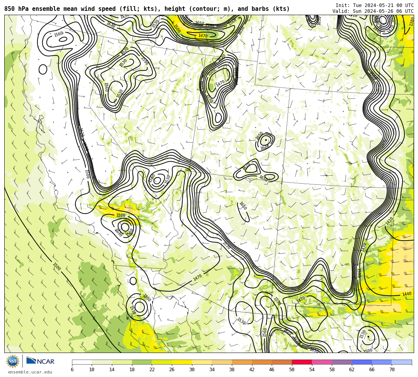Click the colorbar tick label 58
This screenshot has width=418, height=377.
pos(332,370)
